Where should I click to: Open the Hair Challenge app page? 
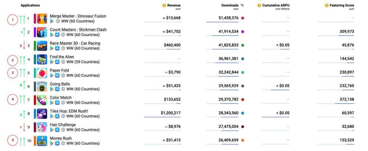click(x=63, y=125)
